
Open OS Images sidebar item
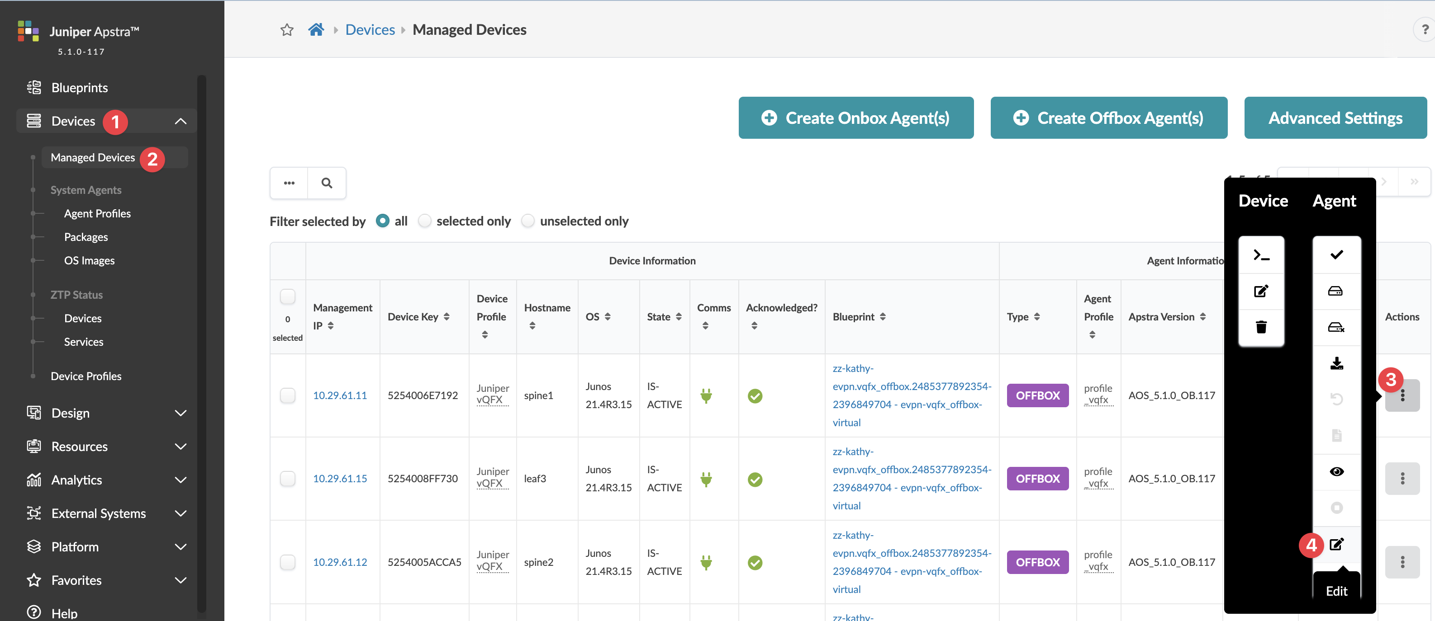click(x=89, y=260)
